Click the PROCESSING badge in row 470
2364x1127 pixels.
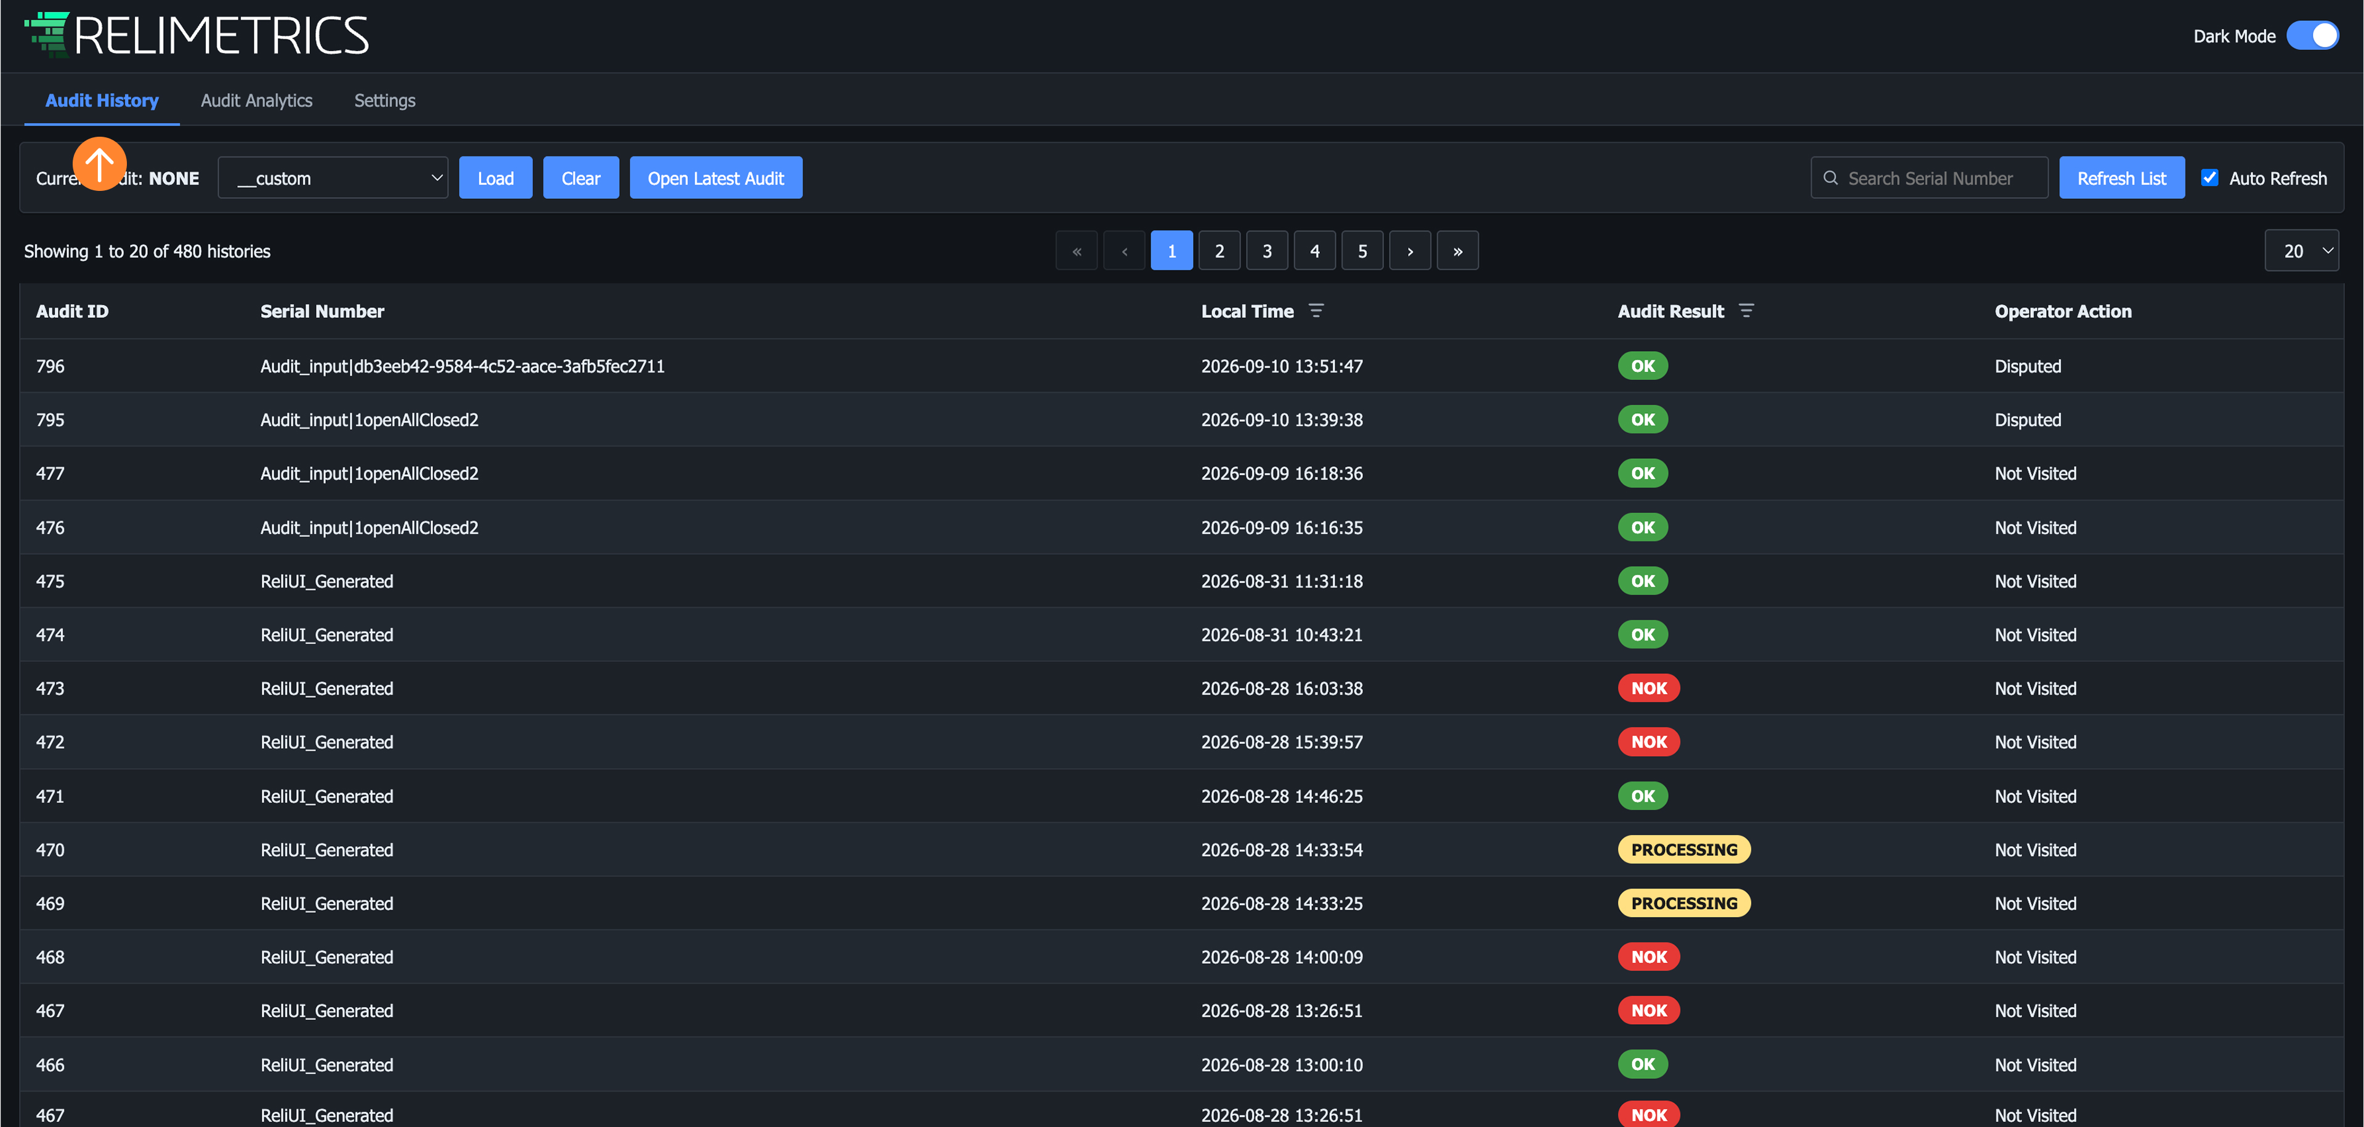click(1684, 850)
